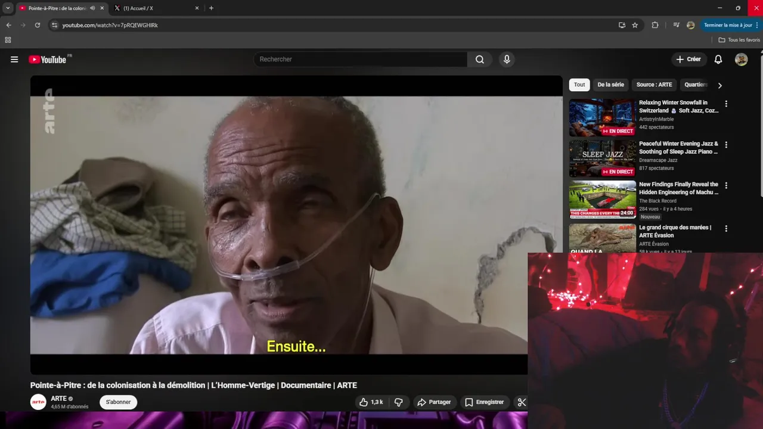The height and width of the screenshot is (429, 763).
Task: Open YouTube account avatar menu
Action: click(x=741, y=60)
